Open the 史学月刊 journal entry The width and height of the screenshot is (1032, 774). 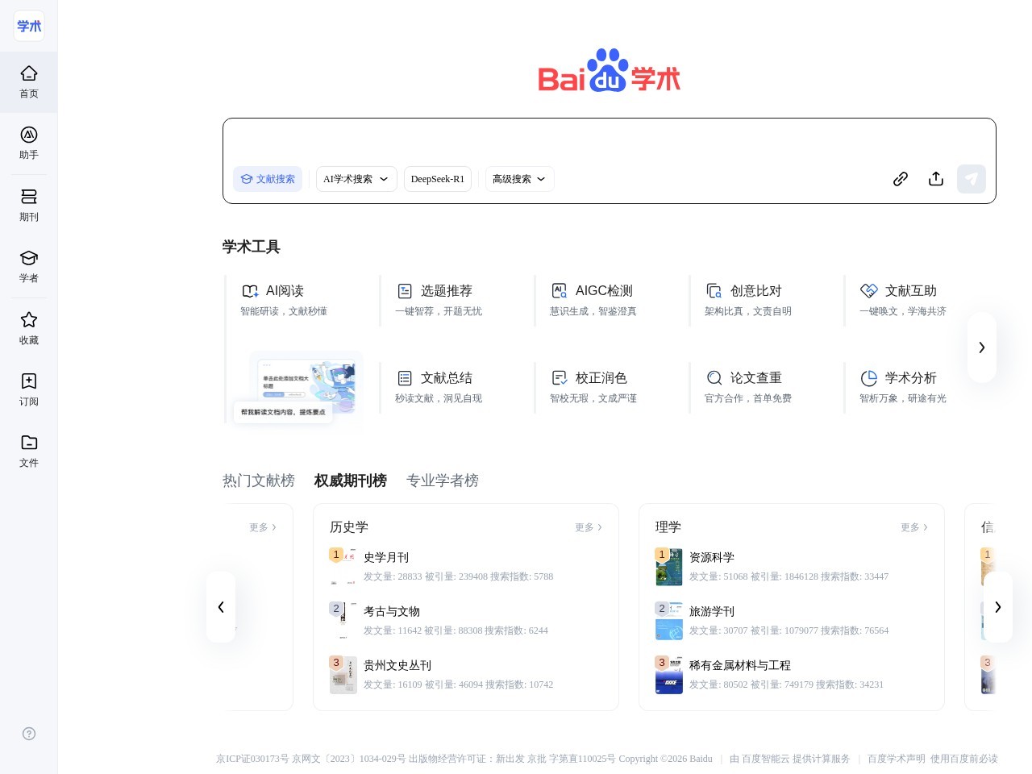[x=386, y=557]
